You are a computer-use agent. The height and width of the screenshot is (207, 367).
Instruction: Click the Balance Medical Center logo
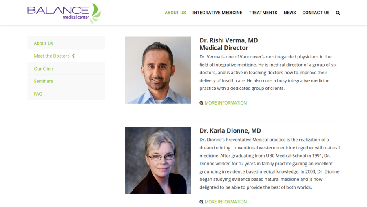coord(64,13)
